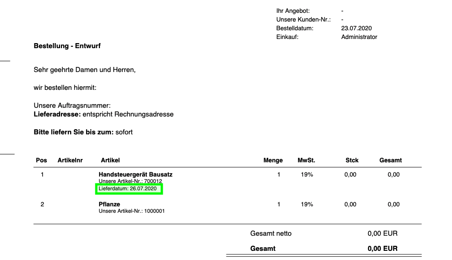Click article number line 700012
This screenshot has width=452, height=260.
point(130,182)
